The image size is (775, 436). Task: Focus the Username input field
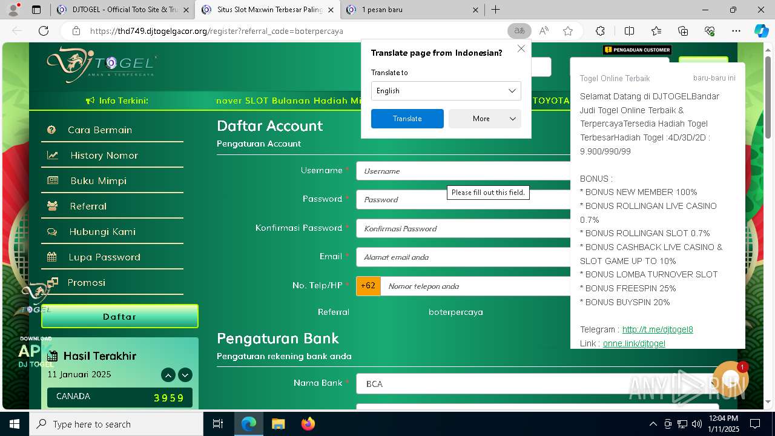pyautogui.click(x=463, y=171)
